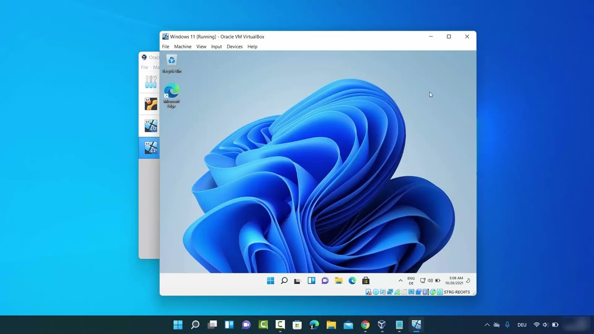Open the Devices status hard disk icon
This screenshot has height=334, width=594.
(x=368, y=292)
